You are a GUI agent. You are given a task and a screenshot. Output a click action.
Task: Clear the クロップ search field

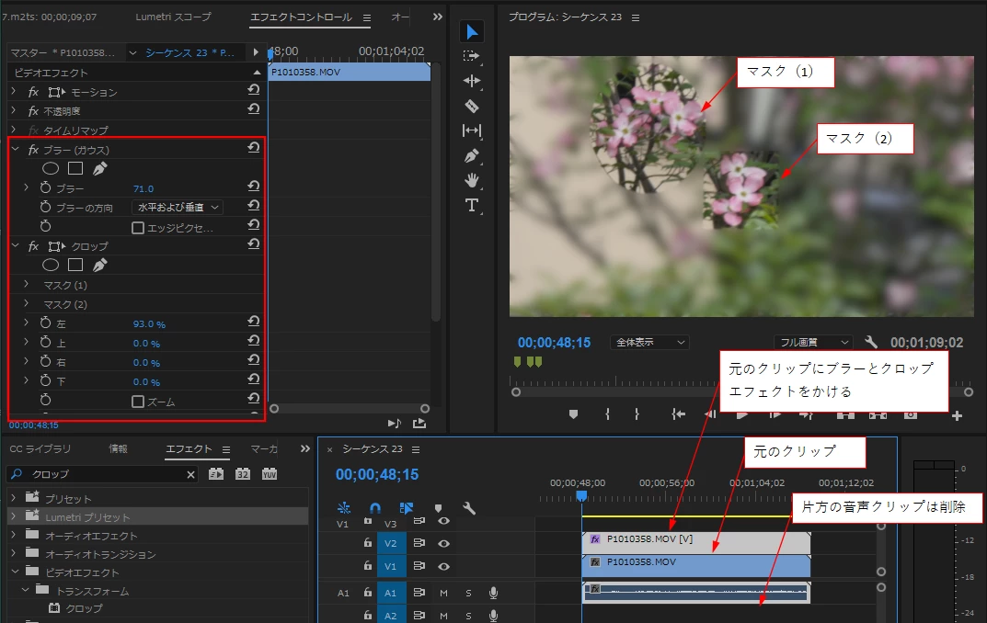tap(190, 475)
